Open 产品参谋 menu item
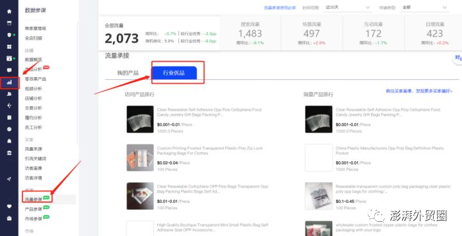The width and height of the screenshot is (462, 236). (x=33, y=209)
